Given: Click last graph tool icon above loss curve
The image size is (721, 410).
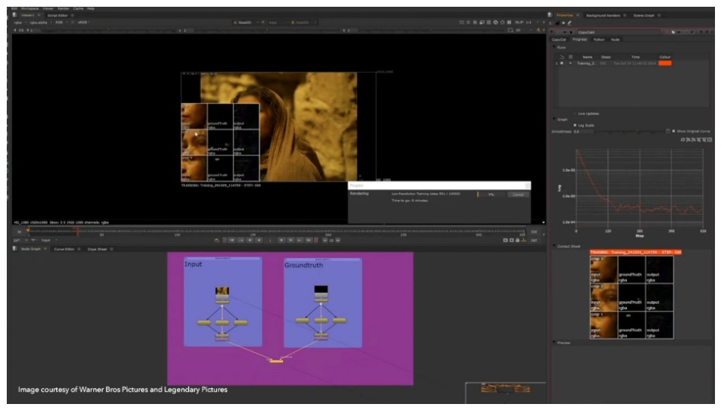Looking at the screenshot, I should pos(710,140).
